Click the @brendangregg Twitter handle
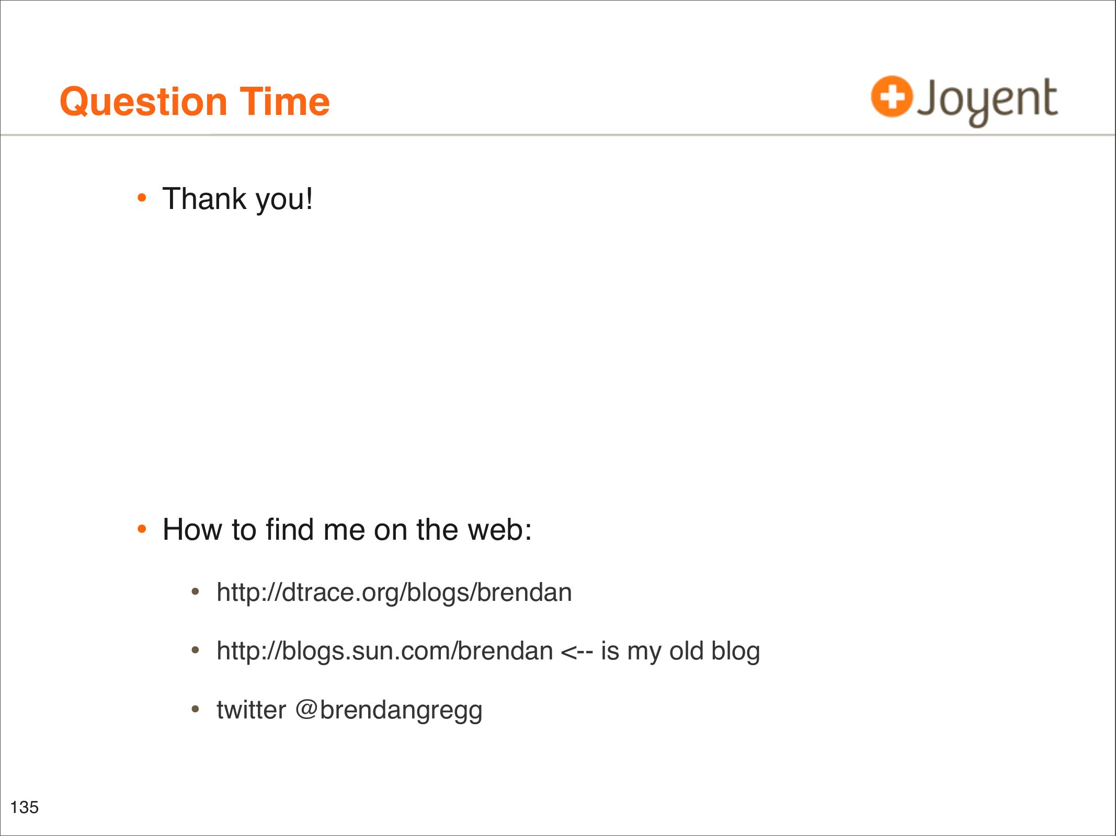This screenshot has height=836, width=1116. pos(389,710)
